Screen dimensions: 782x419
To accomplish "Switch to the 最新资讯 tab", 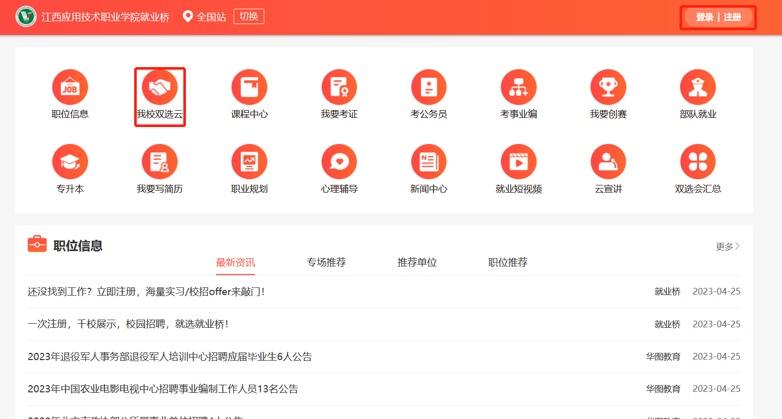I will (x=236, y=262).
